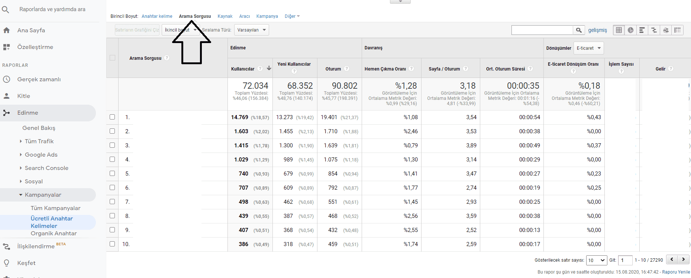Click the table search magnifier button
Viewport: 691px width, 278px height.
coord(579,30)
